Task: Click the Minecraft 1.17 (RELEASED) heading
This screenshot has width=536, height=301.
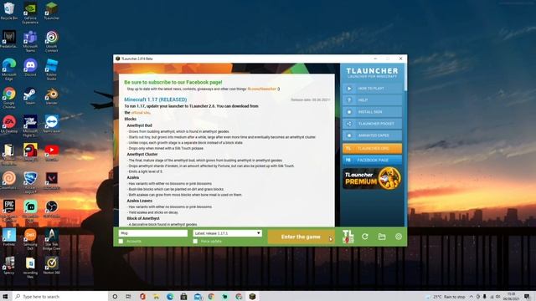Action: (156, 99)
